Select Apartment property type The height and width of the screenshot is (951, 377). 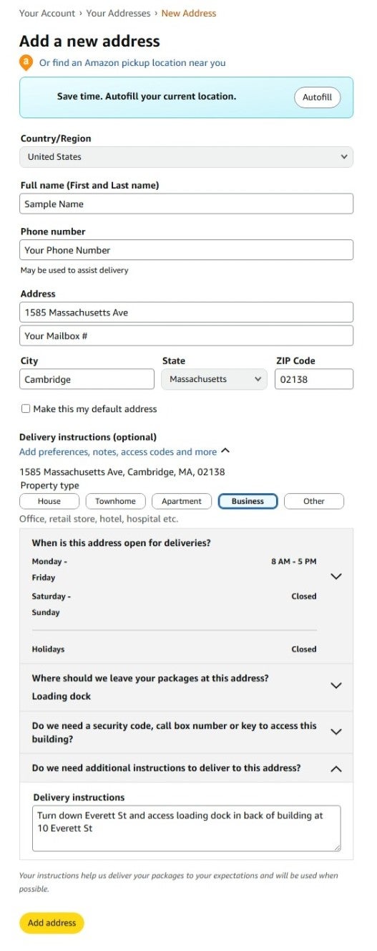(x=182, y=501)
